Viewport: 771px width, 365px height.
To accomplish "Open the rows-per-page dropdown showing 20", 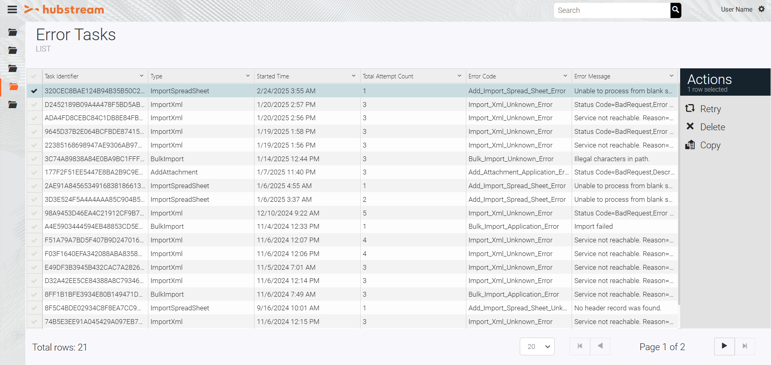I will (x=537, y=347).
